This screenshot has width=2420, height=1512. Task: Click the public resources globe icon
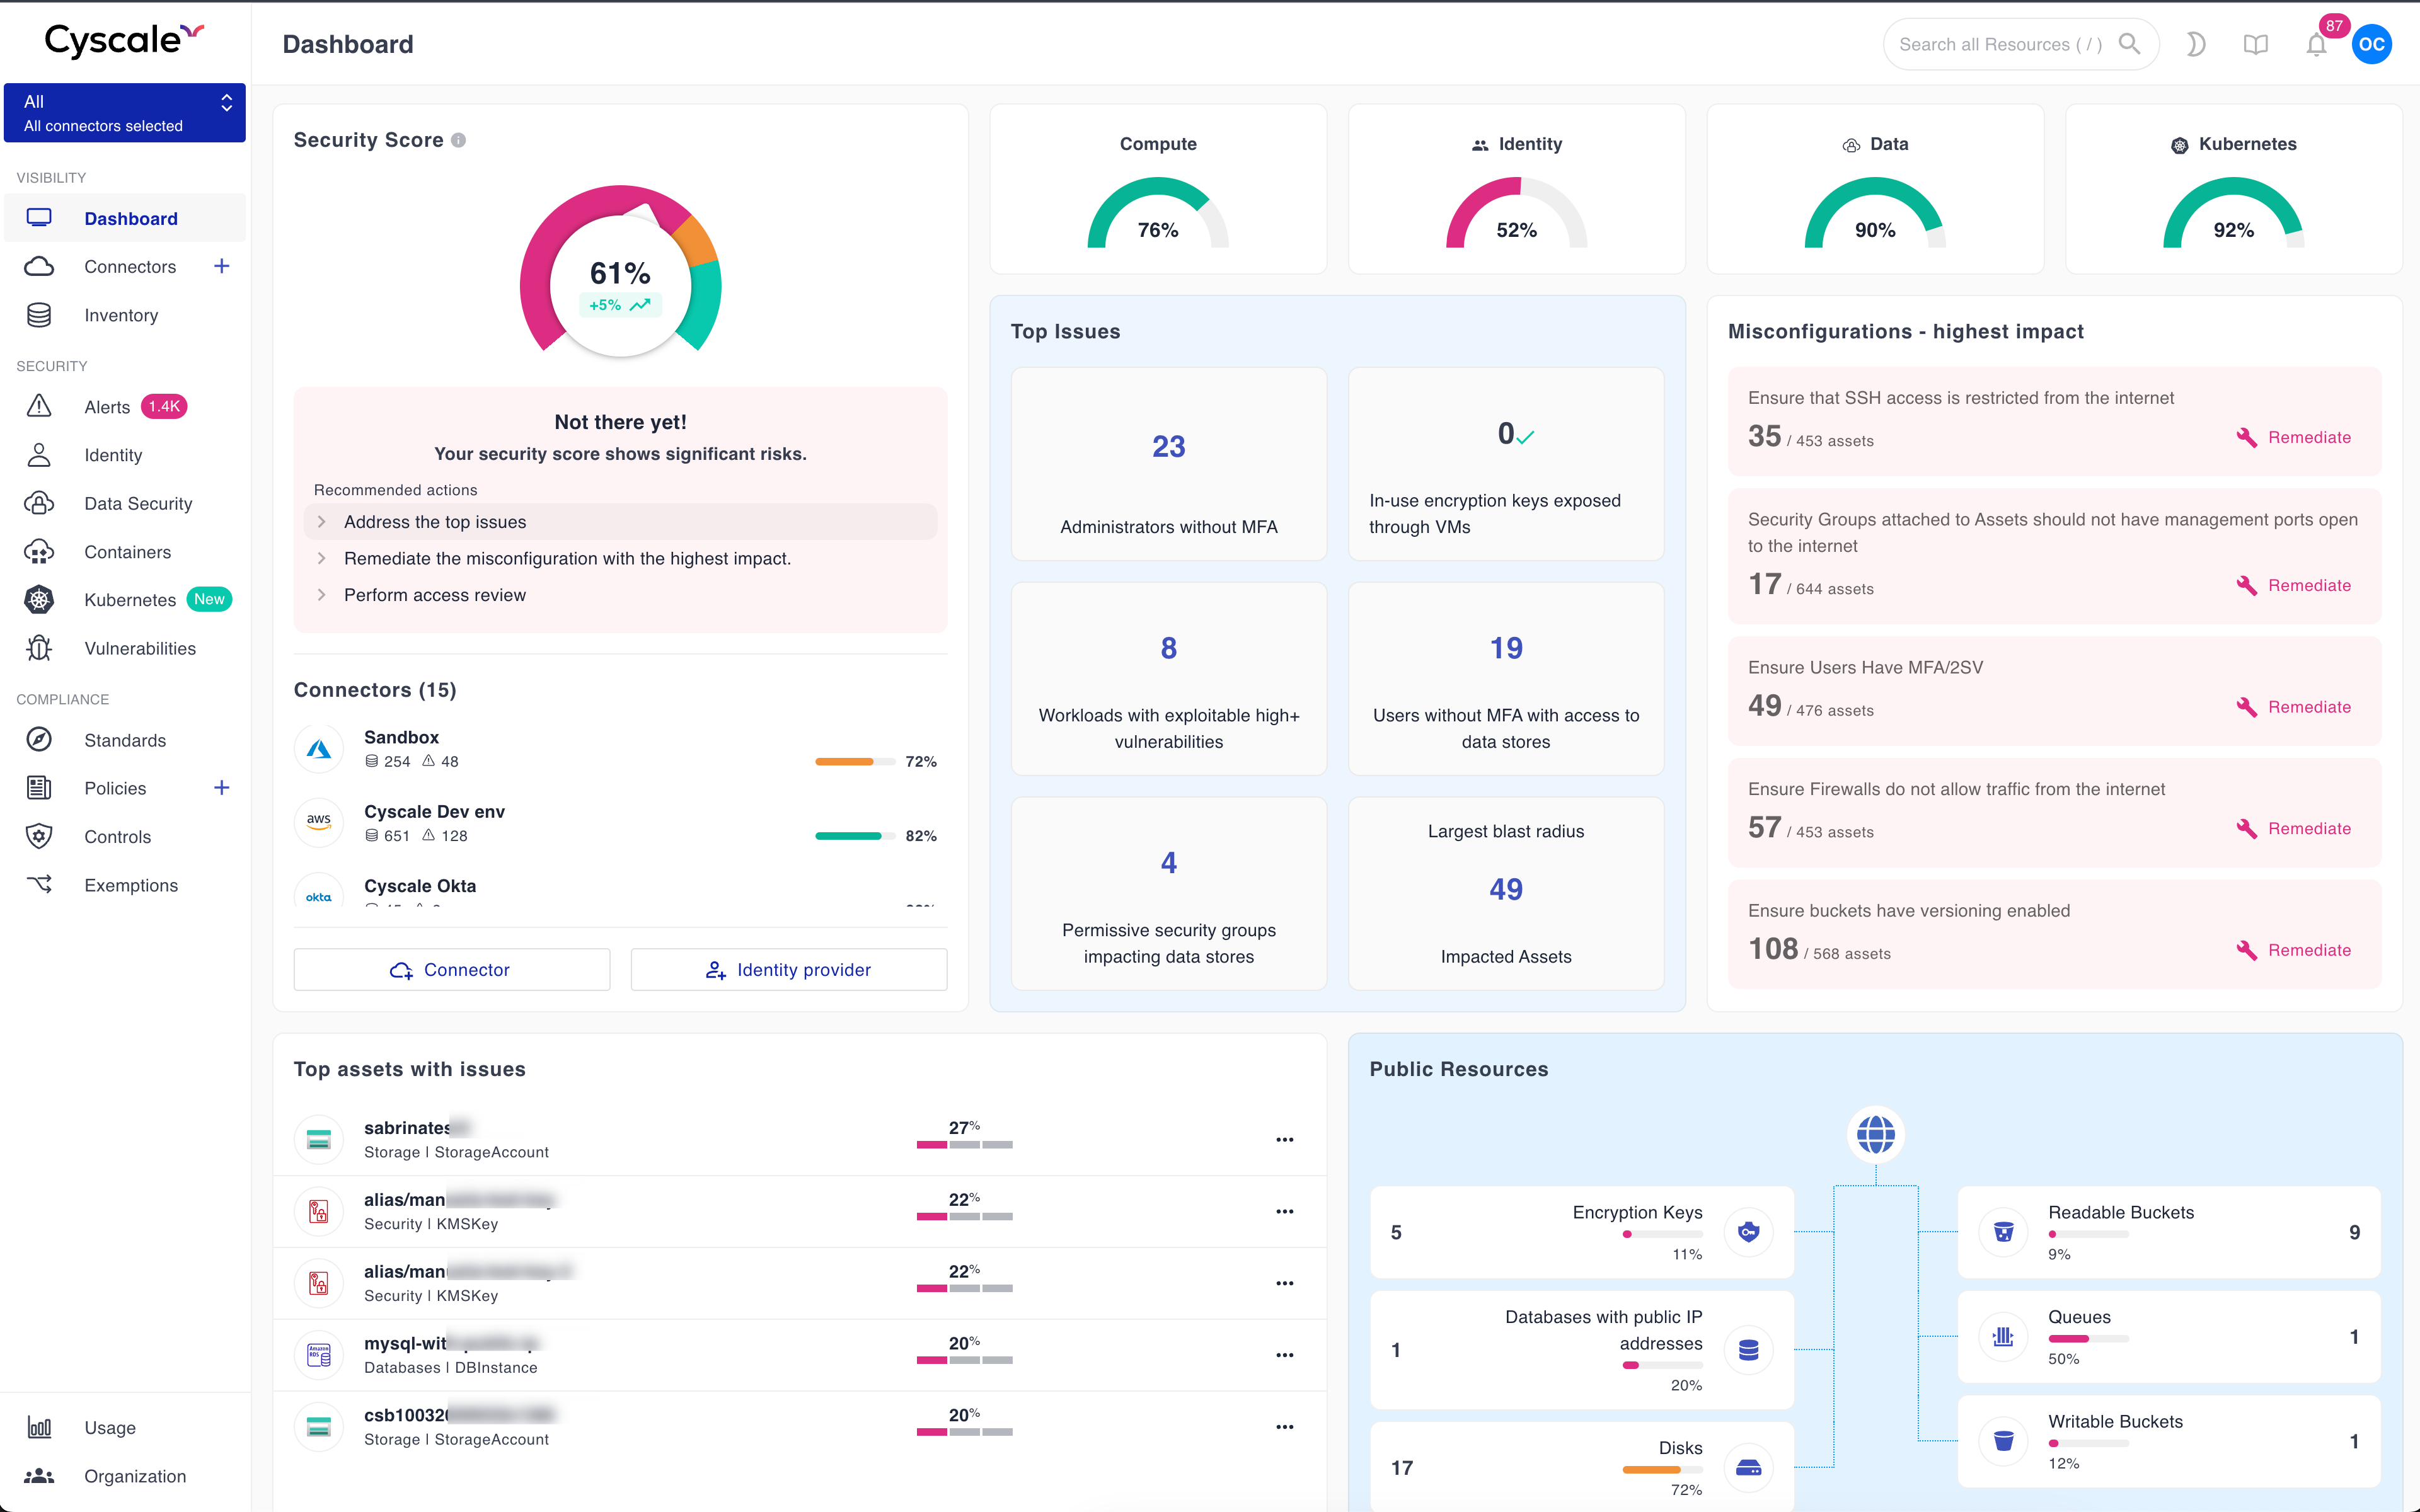(x=1875, y=1134)
